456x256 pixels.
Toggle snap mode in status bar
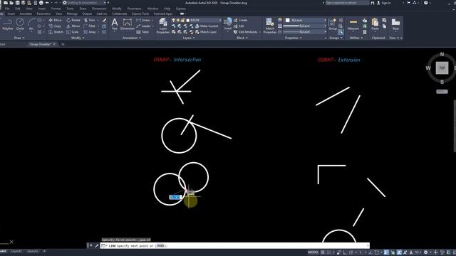click(x=329, y=252)
